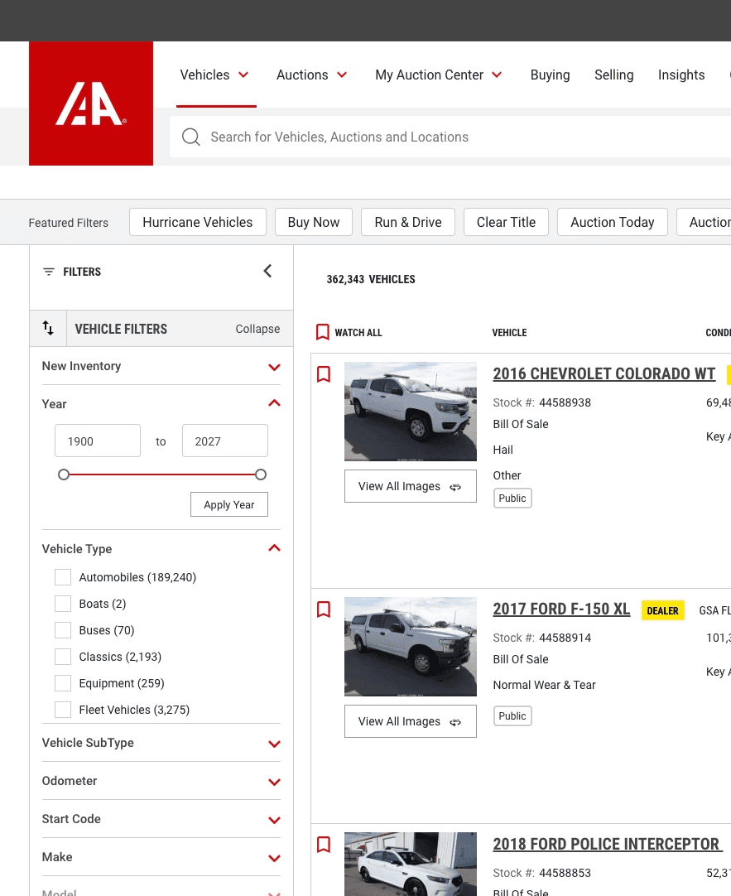The height and width of the screenshot is (896, 731).
Task: Click the ending year 2027 field
Action: coord(225,441)
